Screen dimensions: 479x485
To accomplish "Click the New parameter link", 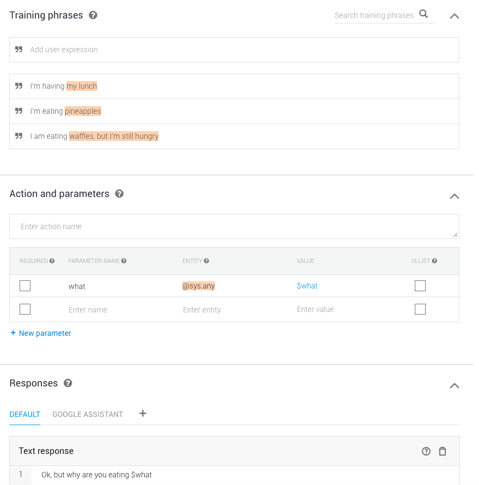I will tap(41, 333).
